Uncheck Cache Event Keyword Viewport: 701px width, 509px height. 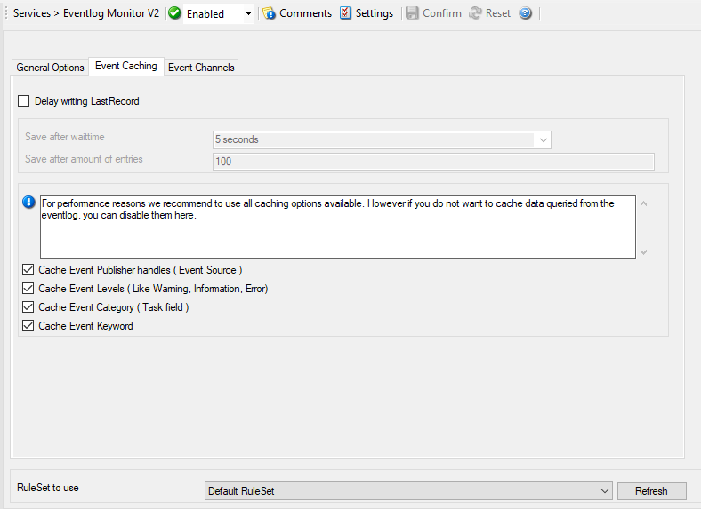[28, 326]
